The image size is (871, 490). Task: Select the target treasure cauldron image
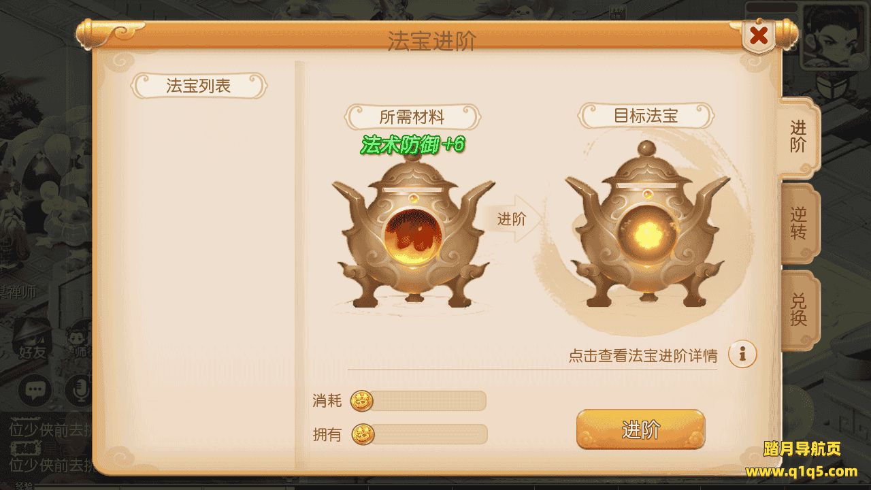[x=646, y=225]
